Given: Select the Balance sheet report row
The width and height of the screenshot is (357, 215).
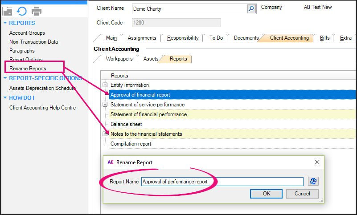Looking at the screenshot, I should 126,124.
